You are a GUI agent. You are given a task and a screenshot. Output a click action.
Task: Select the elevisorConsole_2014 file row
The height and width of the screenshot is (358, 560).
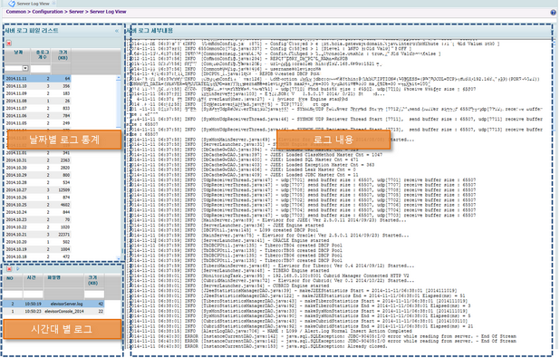pos(53,312)
